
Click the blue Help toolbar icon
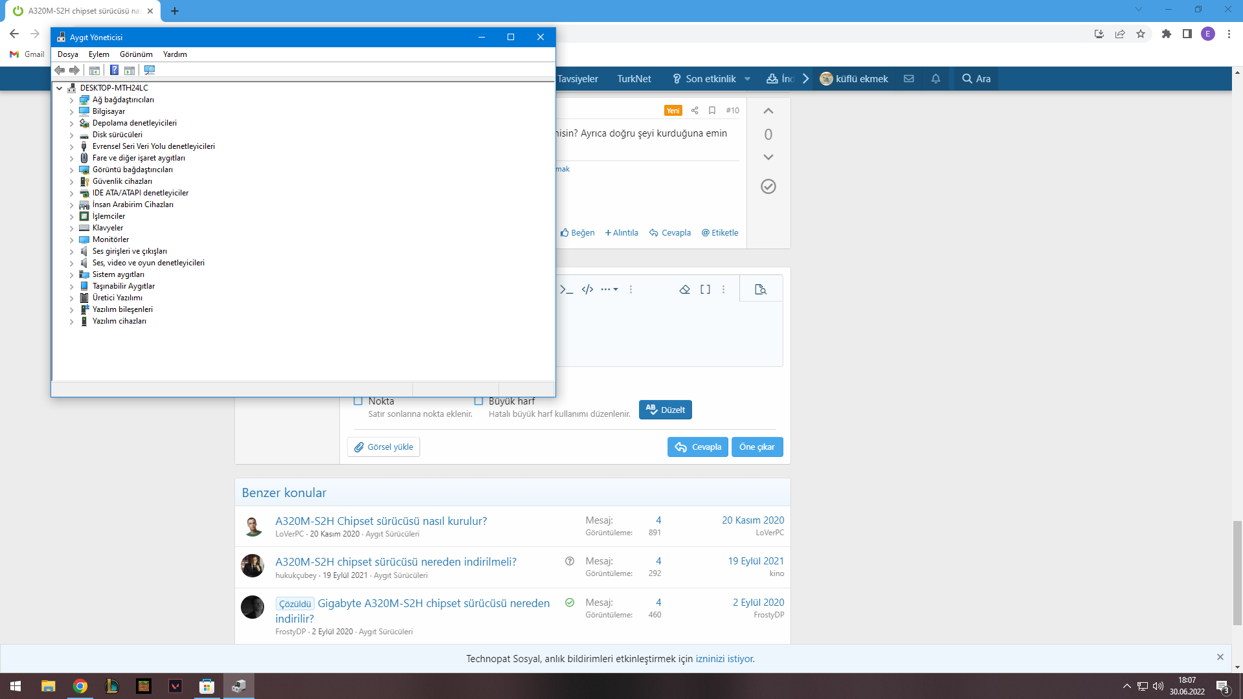pos(114,71)
